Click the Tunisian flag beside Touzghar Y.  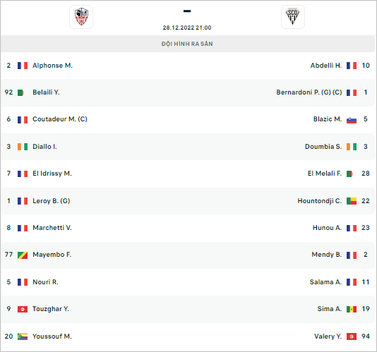pyautogui.click(x=23, y=309)
